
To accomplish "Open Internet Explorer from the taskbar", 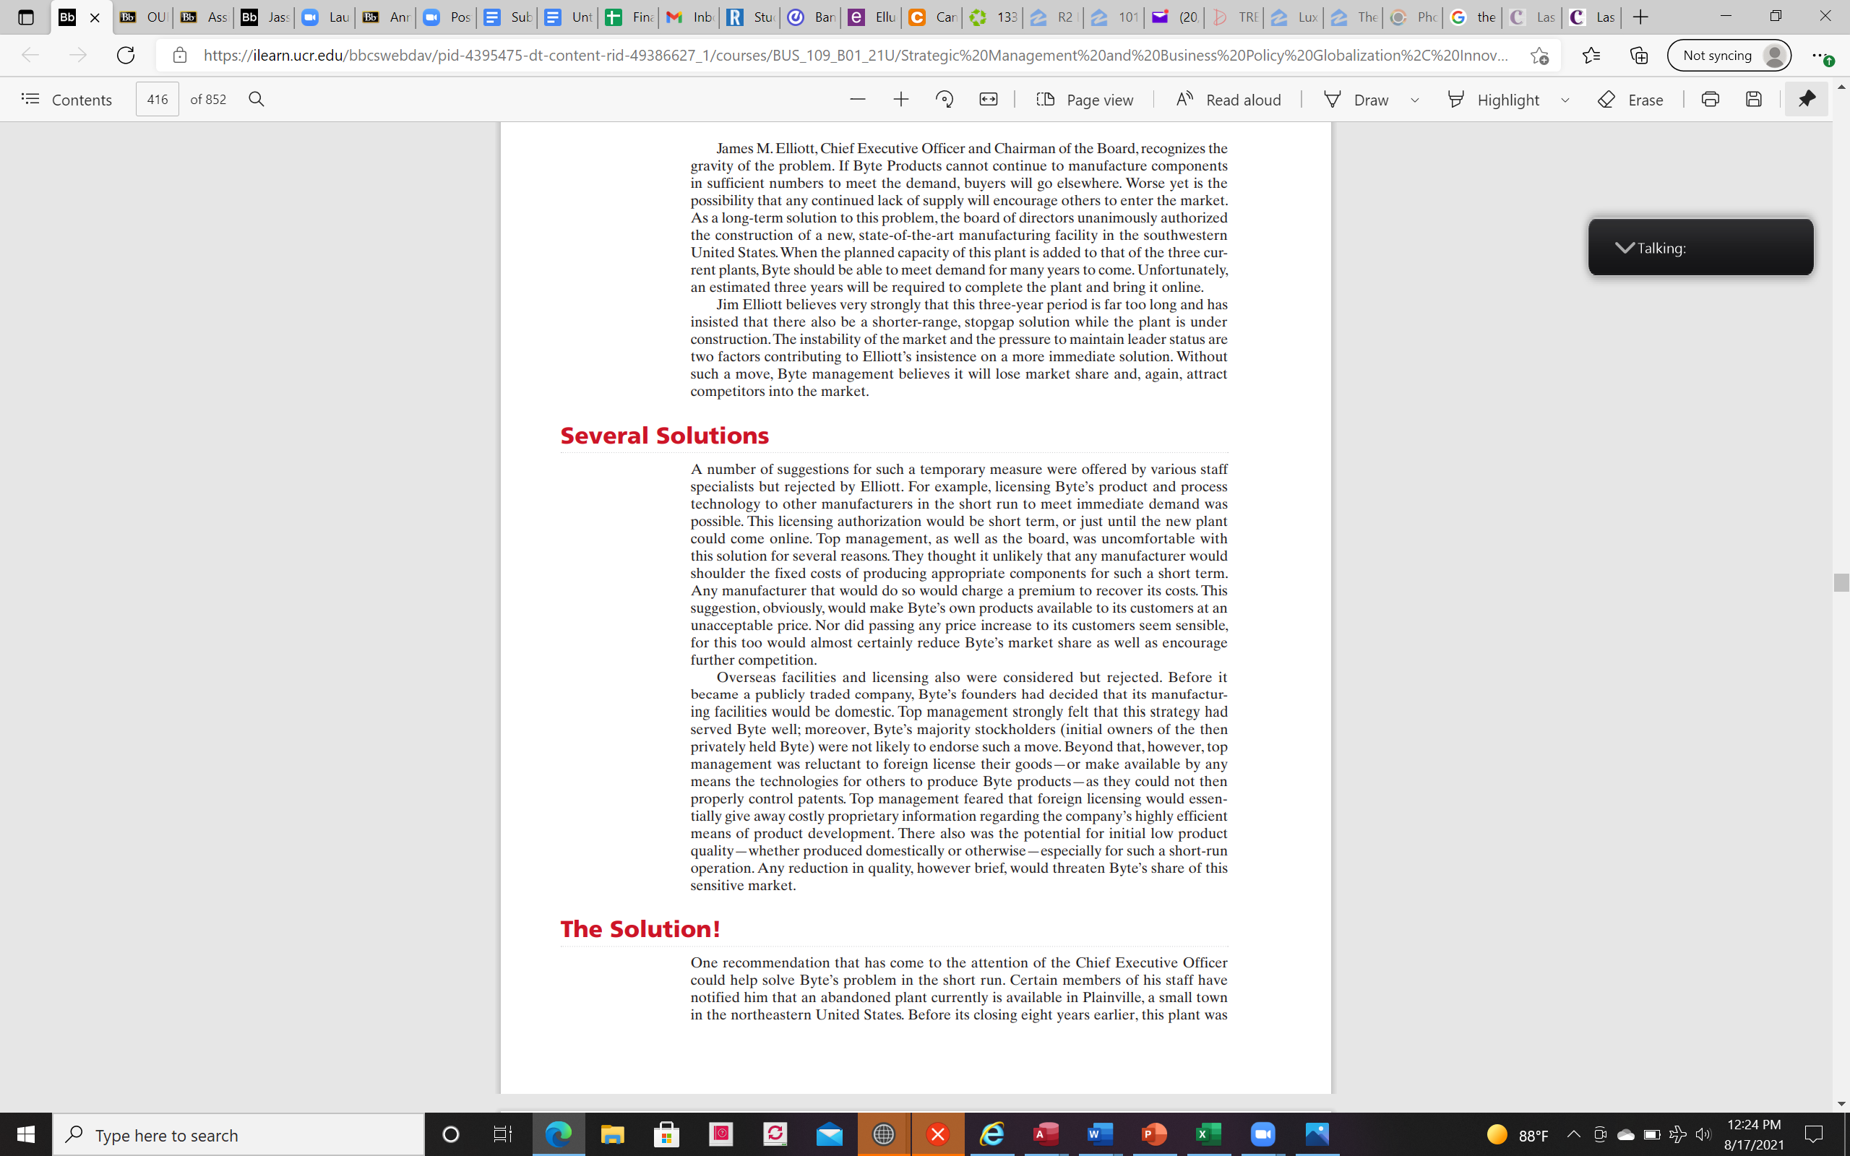I will click(x=992, y=1134).
